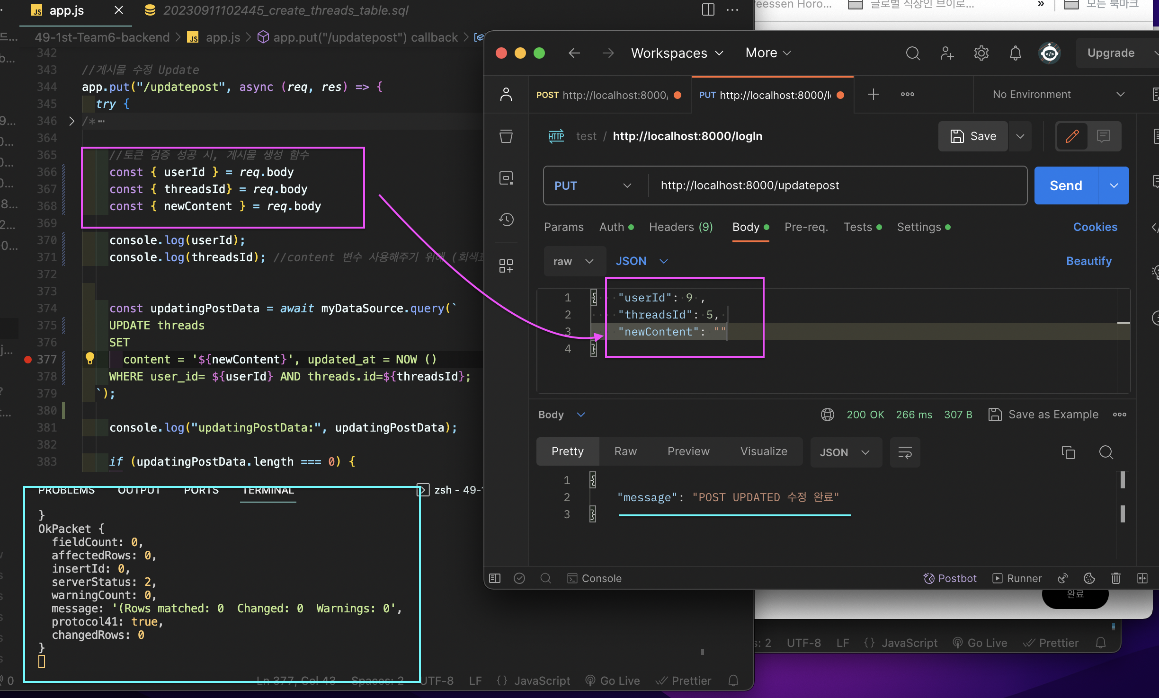1159x698 pixels.
Task: Open the notifications bell in Postman
Action: pos(1015,53)
